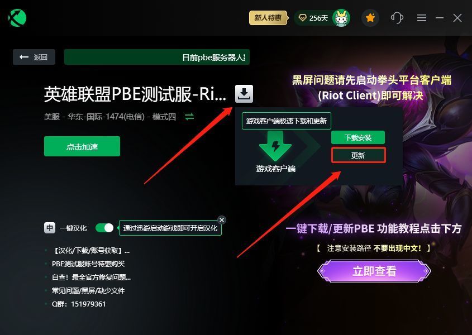Click the 256天 membership days indicator
Viewport: 472px width, 335px height.
(x=313, y=18)
